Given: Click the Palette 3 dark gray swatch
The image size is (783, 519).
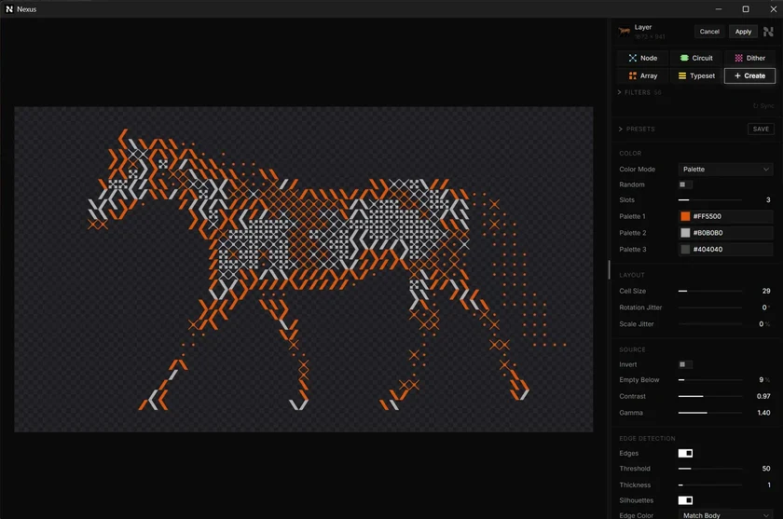Looking at the screenshot, I should (x=685, y=249).
